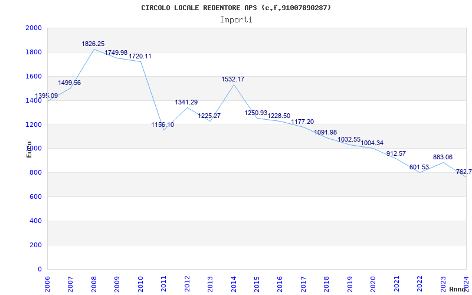Click the 0 y-axis tick

coord(40,270)
